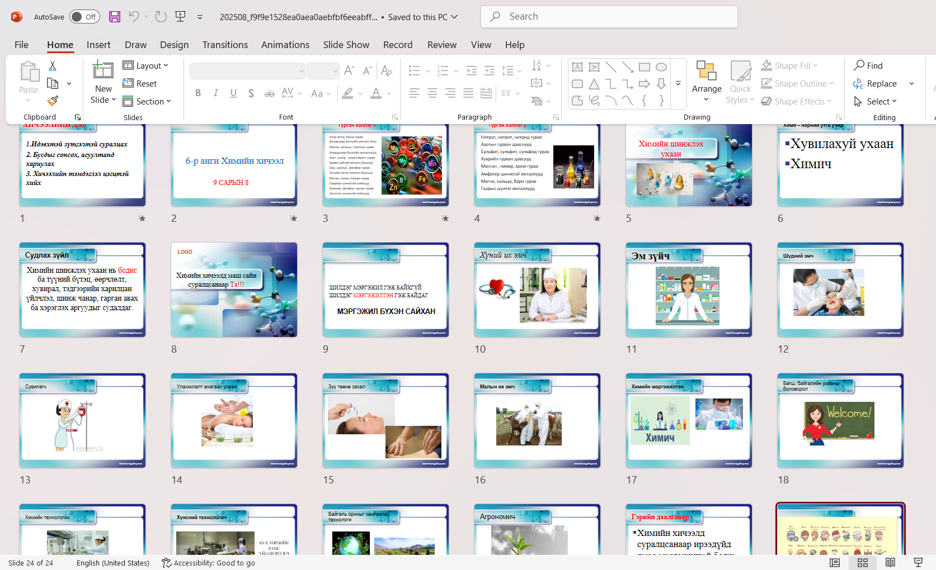Image resolution: width=936 pixels, height=570 pixels.
Task: Open the Transitions tab
Action: point(225,45)
